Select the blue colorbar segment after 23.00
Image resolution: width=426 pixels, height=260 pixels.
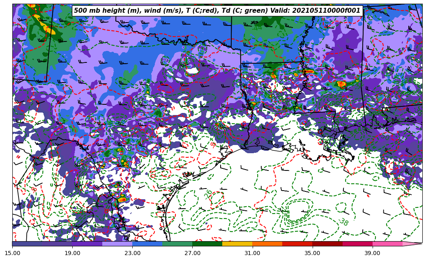coord(147,244)
